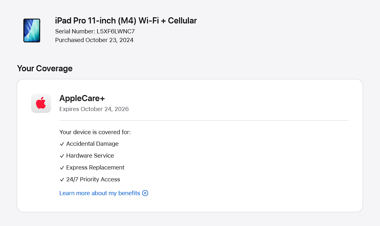Select the 24/7 Priority Access coverage item

tap(93, 179)
